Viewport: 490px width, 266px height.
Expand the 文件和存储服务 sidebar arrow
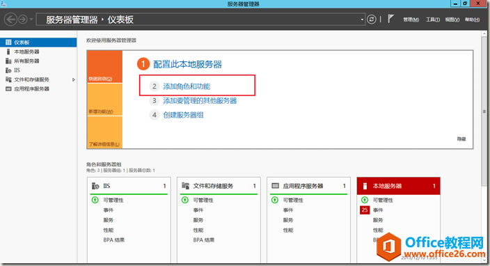tap(74, 79)
